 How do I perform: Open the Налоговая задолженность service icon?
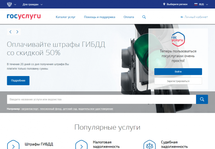pos(81,145)
